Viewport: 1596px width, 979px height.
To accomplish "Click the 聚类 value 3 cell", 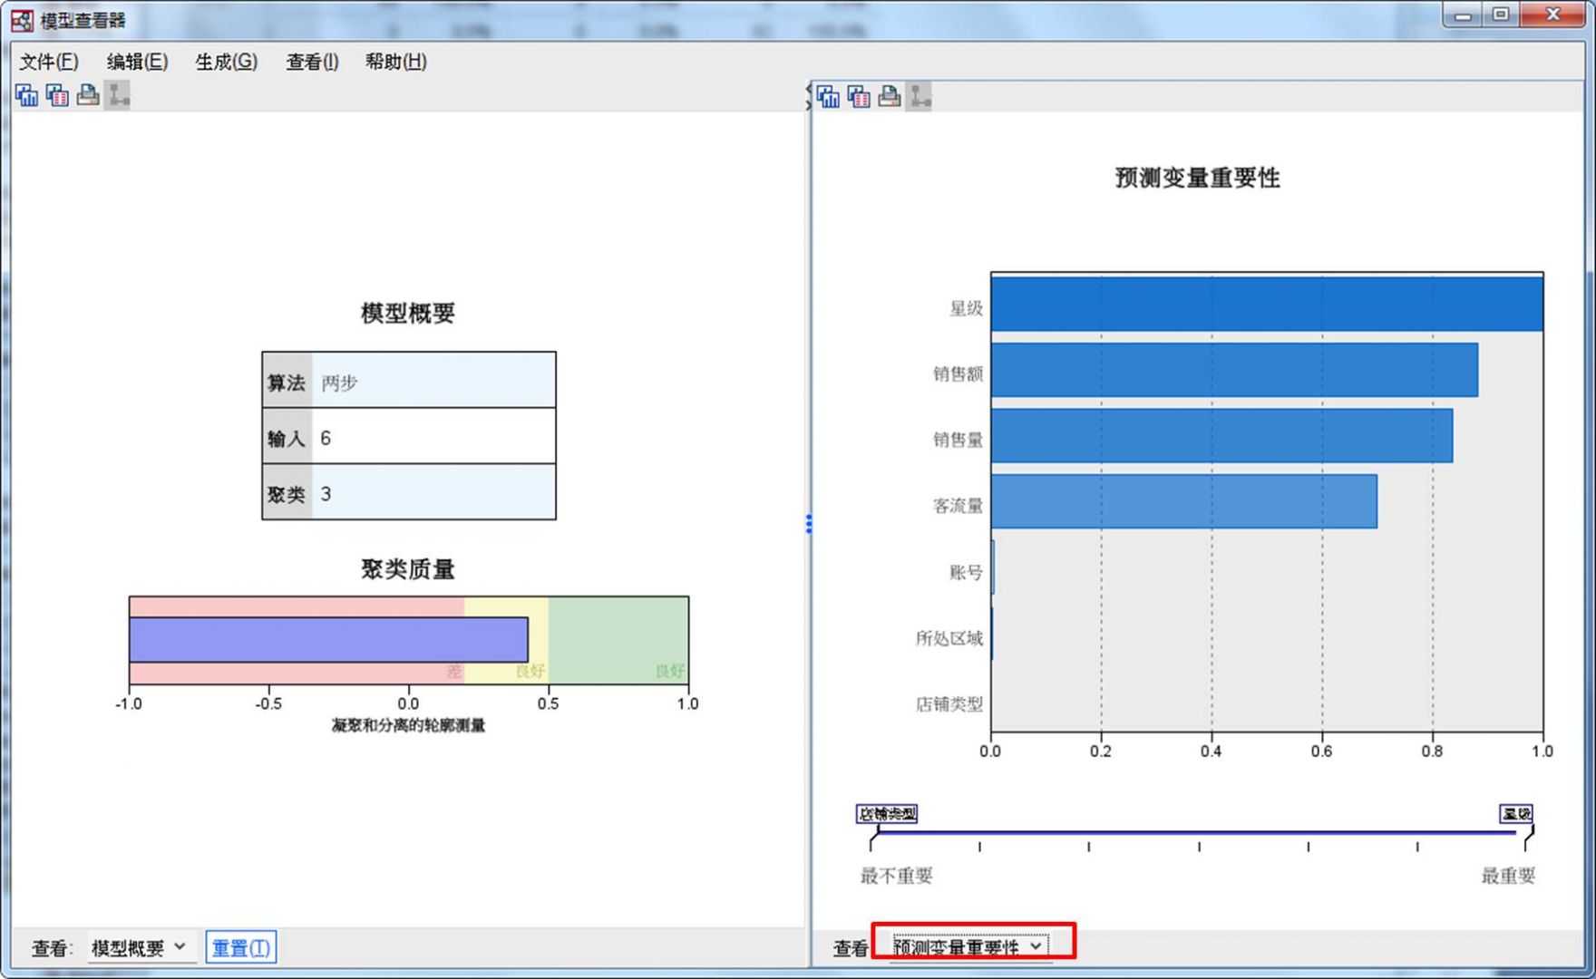I will point(433,492).
